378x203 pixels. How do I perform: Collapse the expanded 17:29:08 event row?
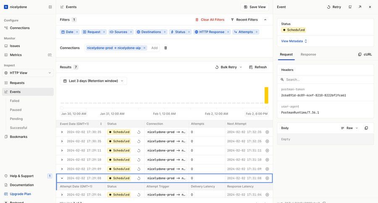(x=62, y=178)
